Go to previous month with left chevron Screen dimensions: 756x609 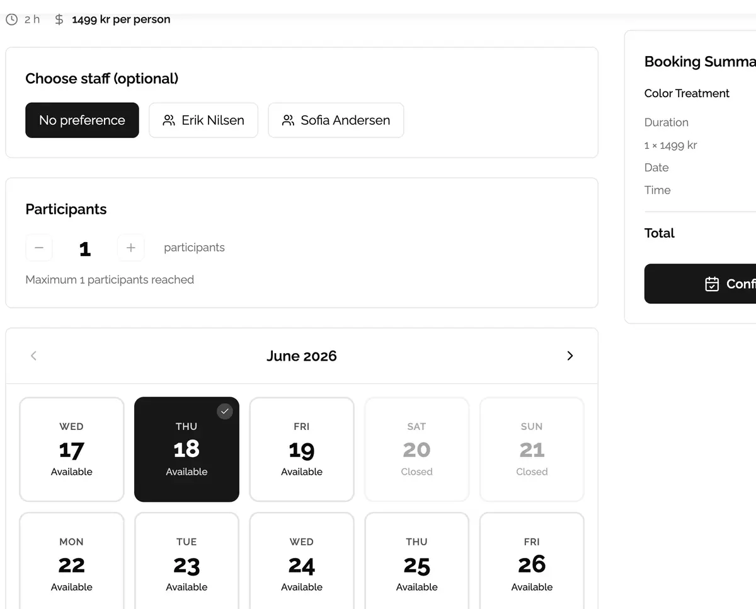[34, 356]
